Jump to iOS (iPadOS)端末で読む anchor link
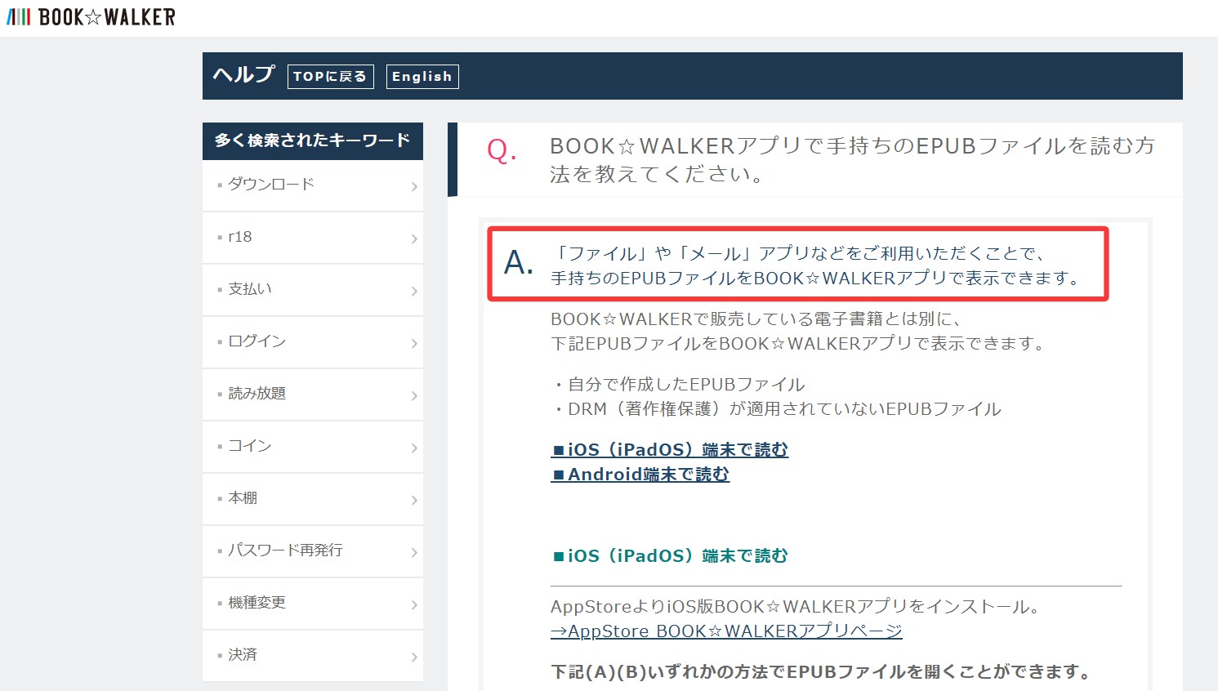Image resolution: width=1218 pixels, height=691 pixels. click(669, 450)
